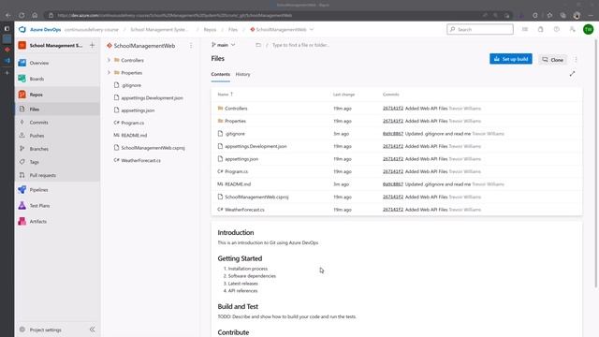Toggle full screen view with the expand icon

[572, 74]
